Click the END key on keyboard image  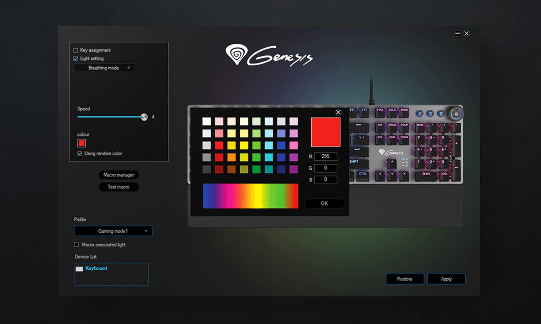392,140
